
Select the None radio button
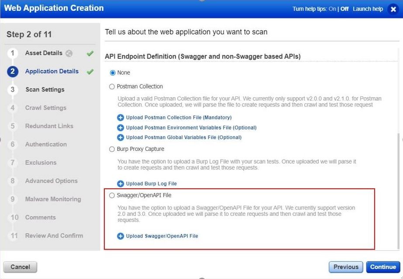(x=113, y=73)
